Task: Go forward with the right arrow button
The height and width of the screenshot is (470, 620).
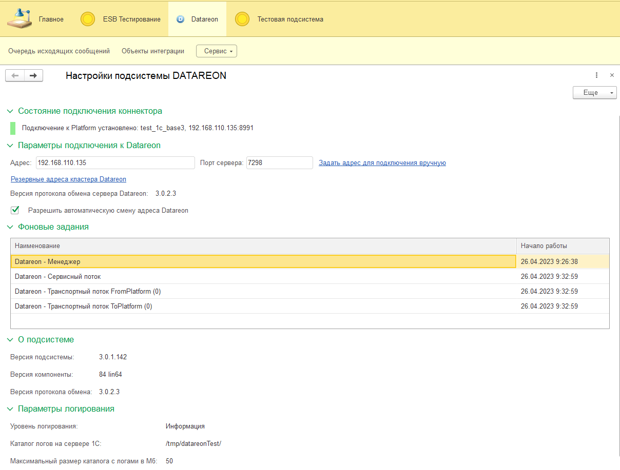Action: pos(33,75)
